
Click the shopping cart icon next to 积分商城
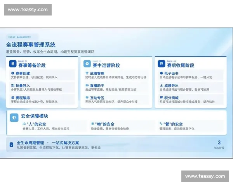click(161, 98)
